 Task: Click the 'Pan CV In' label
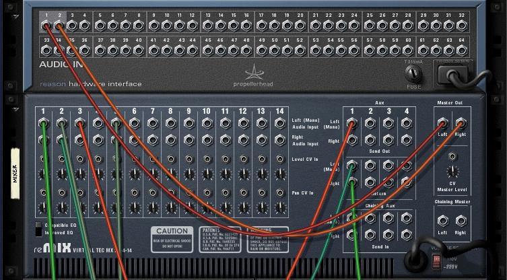[x=302, y=193]
